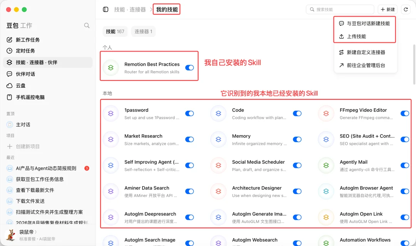Click the SEO skill icon
This screenshot has height=246, width=416.
326,139
